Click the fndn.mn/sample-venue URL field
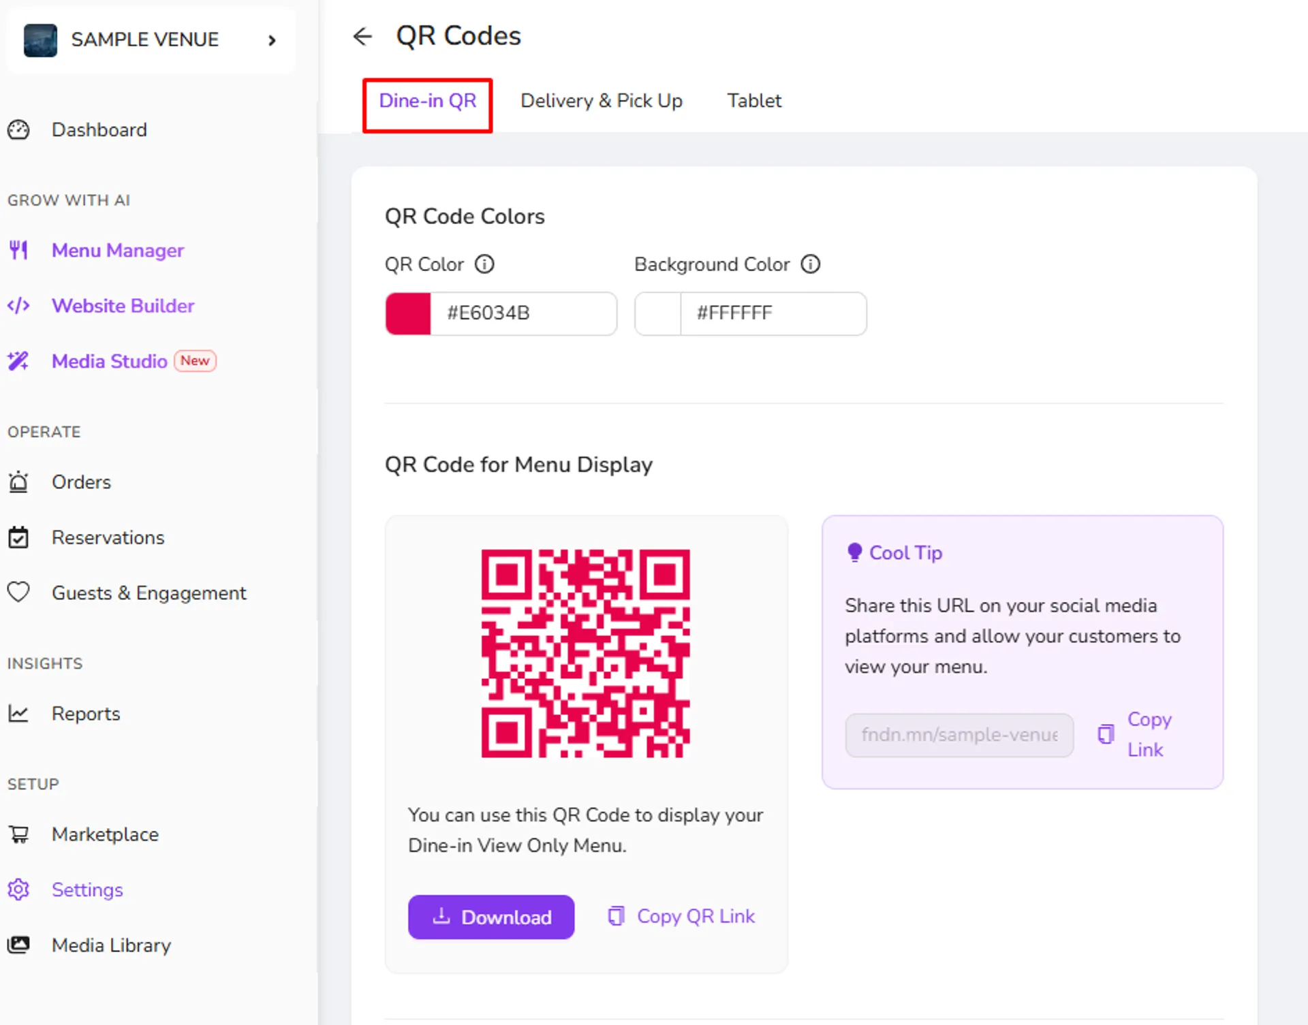 pyautogui.click(x=959, y=735)
